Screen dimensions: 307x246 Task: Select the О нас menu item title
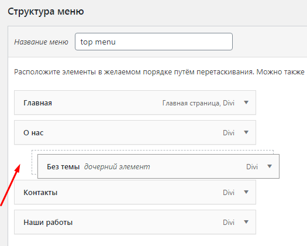[33, 133]
